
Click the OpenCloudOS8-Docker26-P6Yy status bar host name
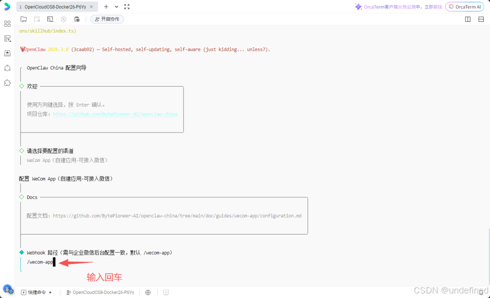click(100, 293)
